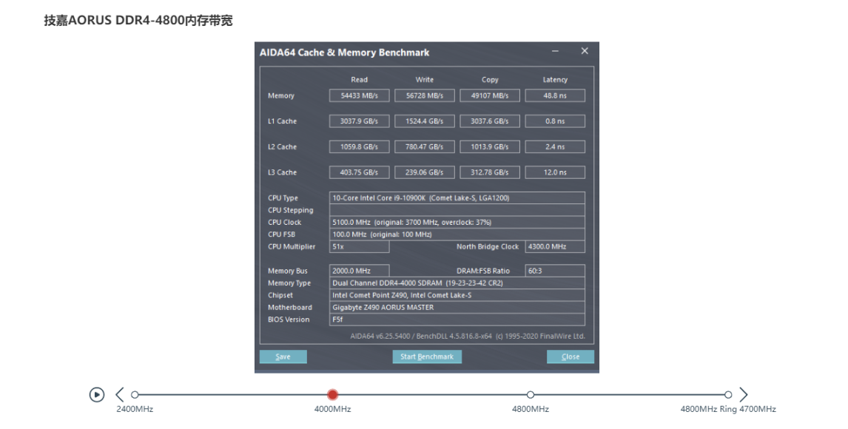Click Chipset field Intel Comet Point Z490
Viewport: 848px width, 429px height.
pos(457,295)
